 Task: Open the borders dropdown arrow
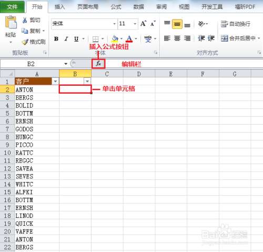(x=103, y=39)
